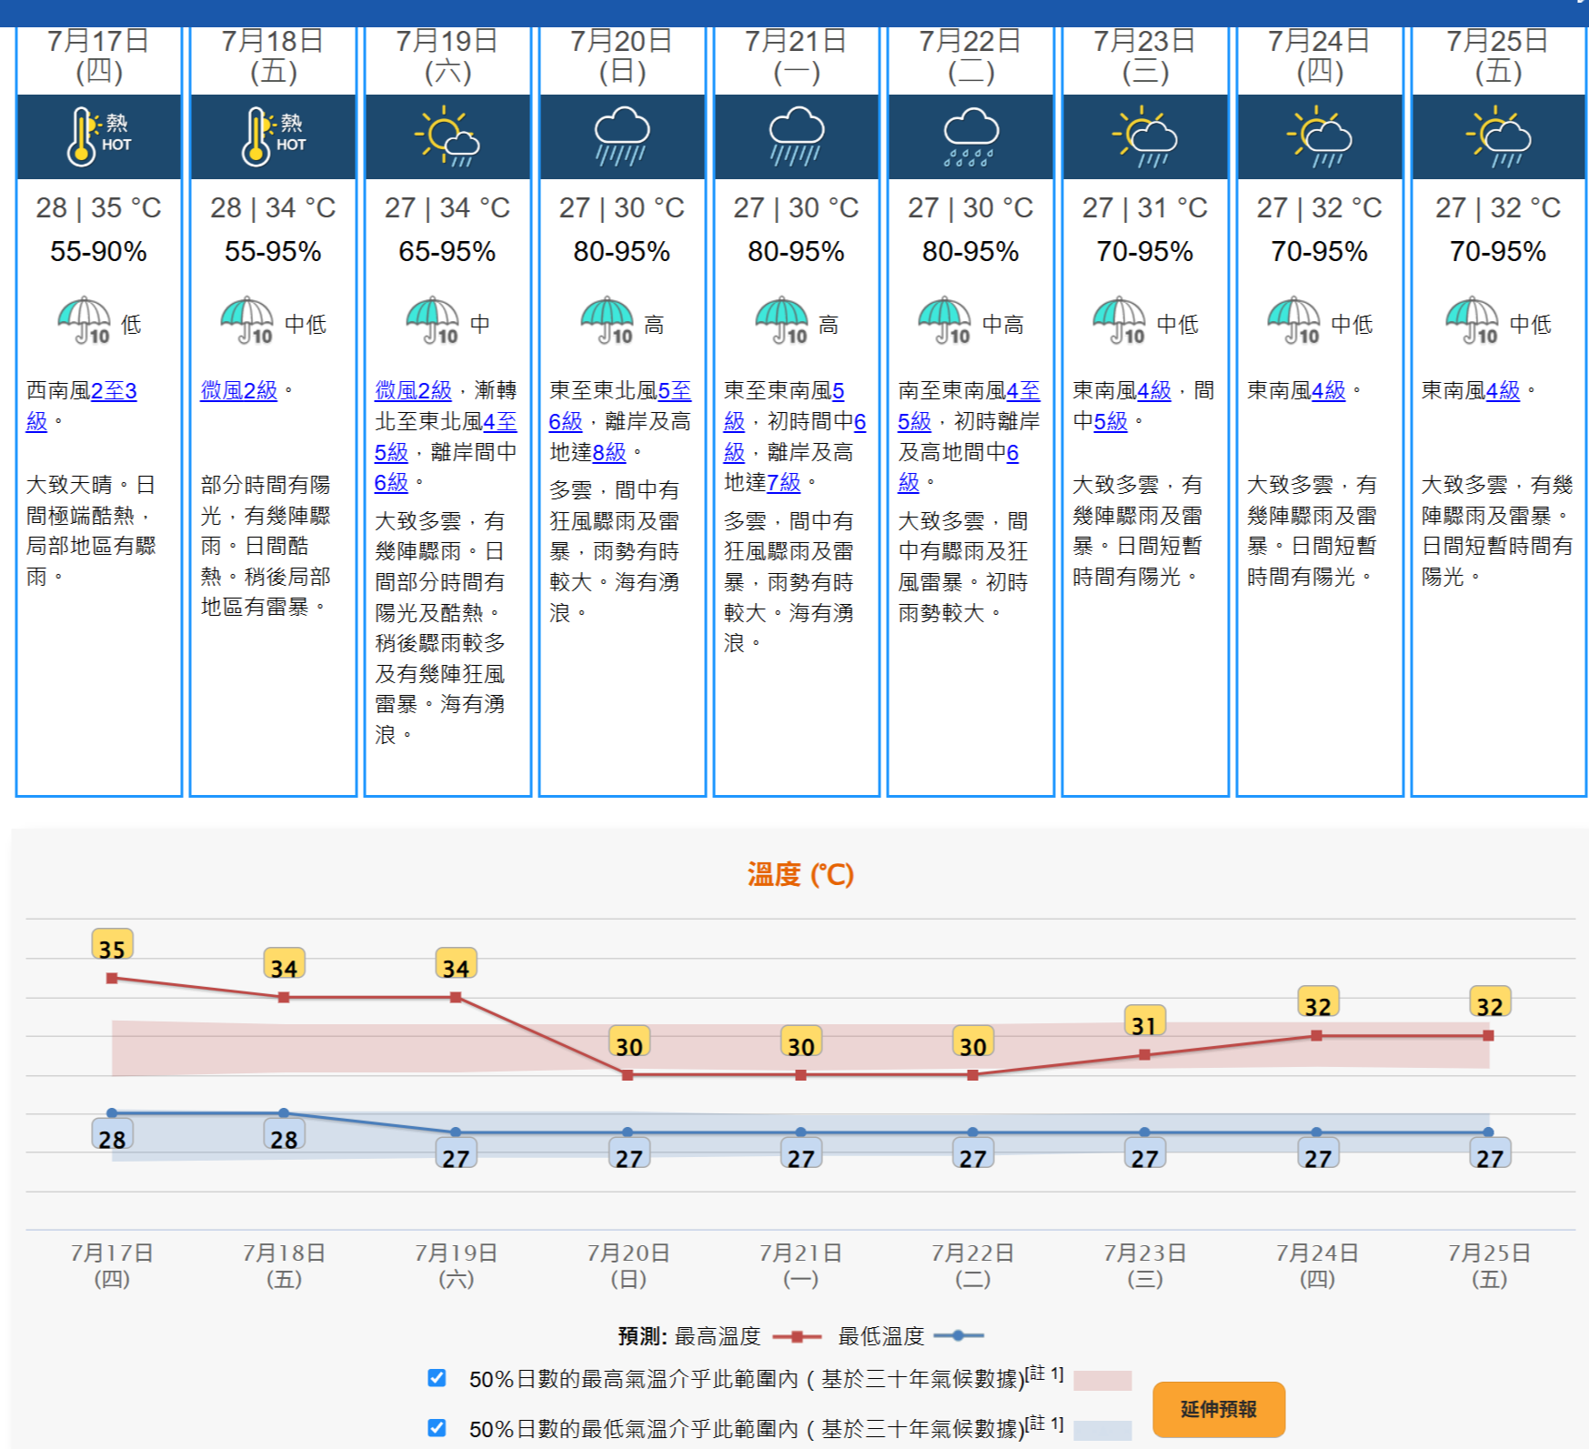This screenshot has height=1449, width=1589.
Task: Click the 35 max temperature label on chart
Action: pos(112,947)
